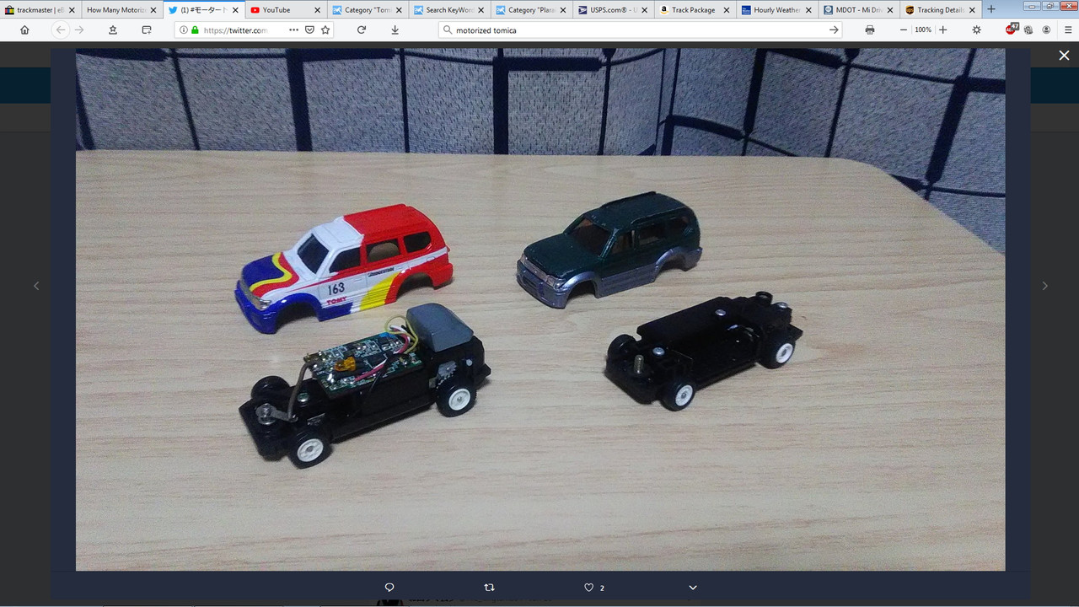Open the synced tabs toolbar icon
1079x607 pixels.
(x=147, y=30)
